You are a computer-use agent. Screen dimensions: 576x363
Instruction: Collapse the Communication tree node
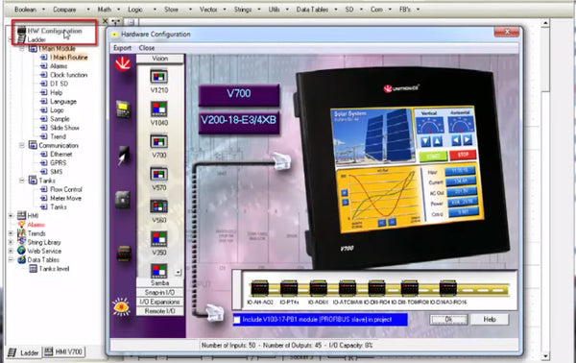22,146
